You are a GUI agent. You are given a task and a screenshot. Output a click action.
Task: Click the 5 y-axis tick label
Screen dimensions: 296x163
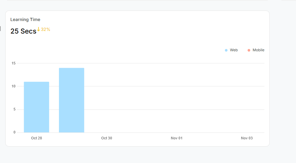pos(14,109)
